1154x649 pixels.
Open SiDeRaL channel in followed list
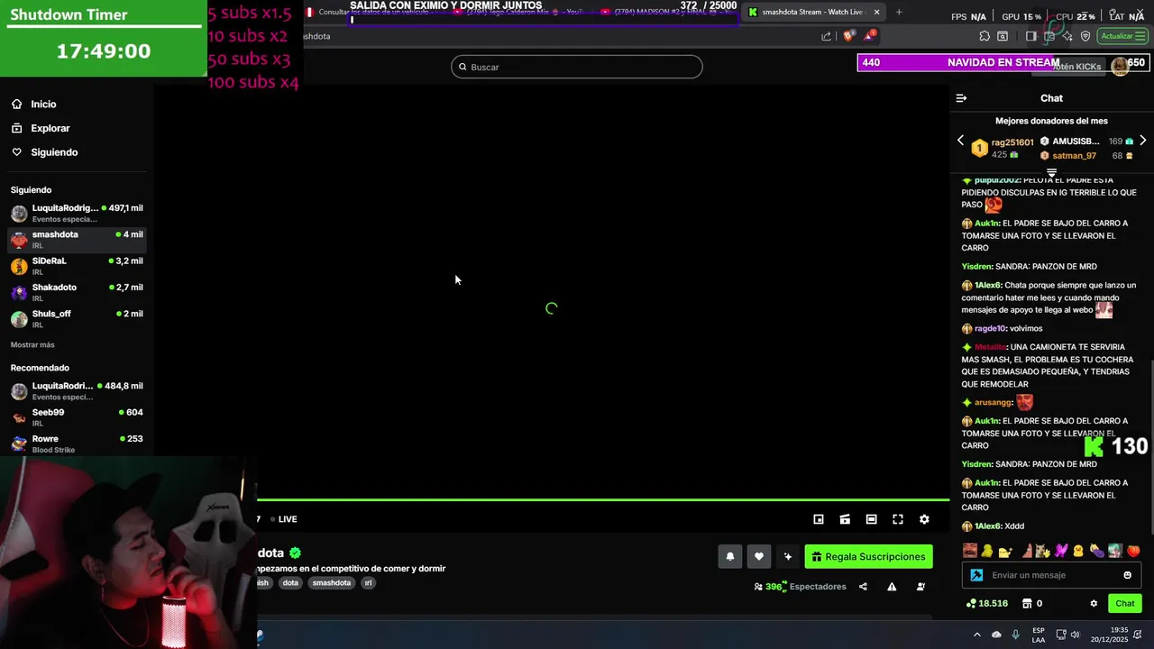76,266
